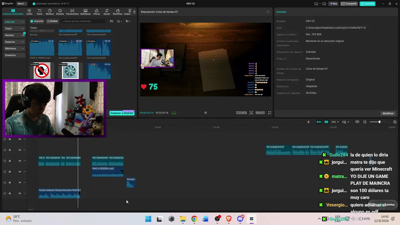The height and width of the screenshot is (225, 400).
Task: Open the Efectos tab
Action: 60,12
